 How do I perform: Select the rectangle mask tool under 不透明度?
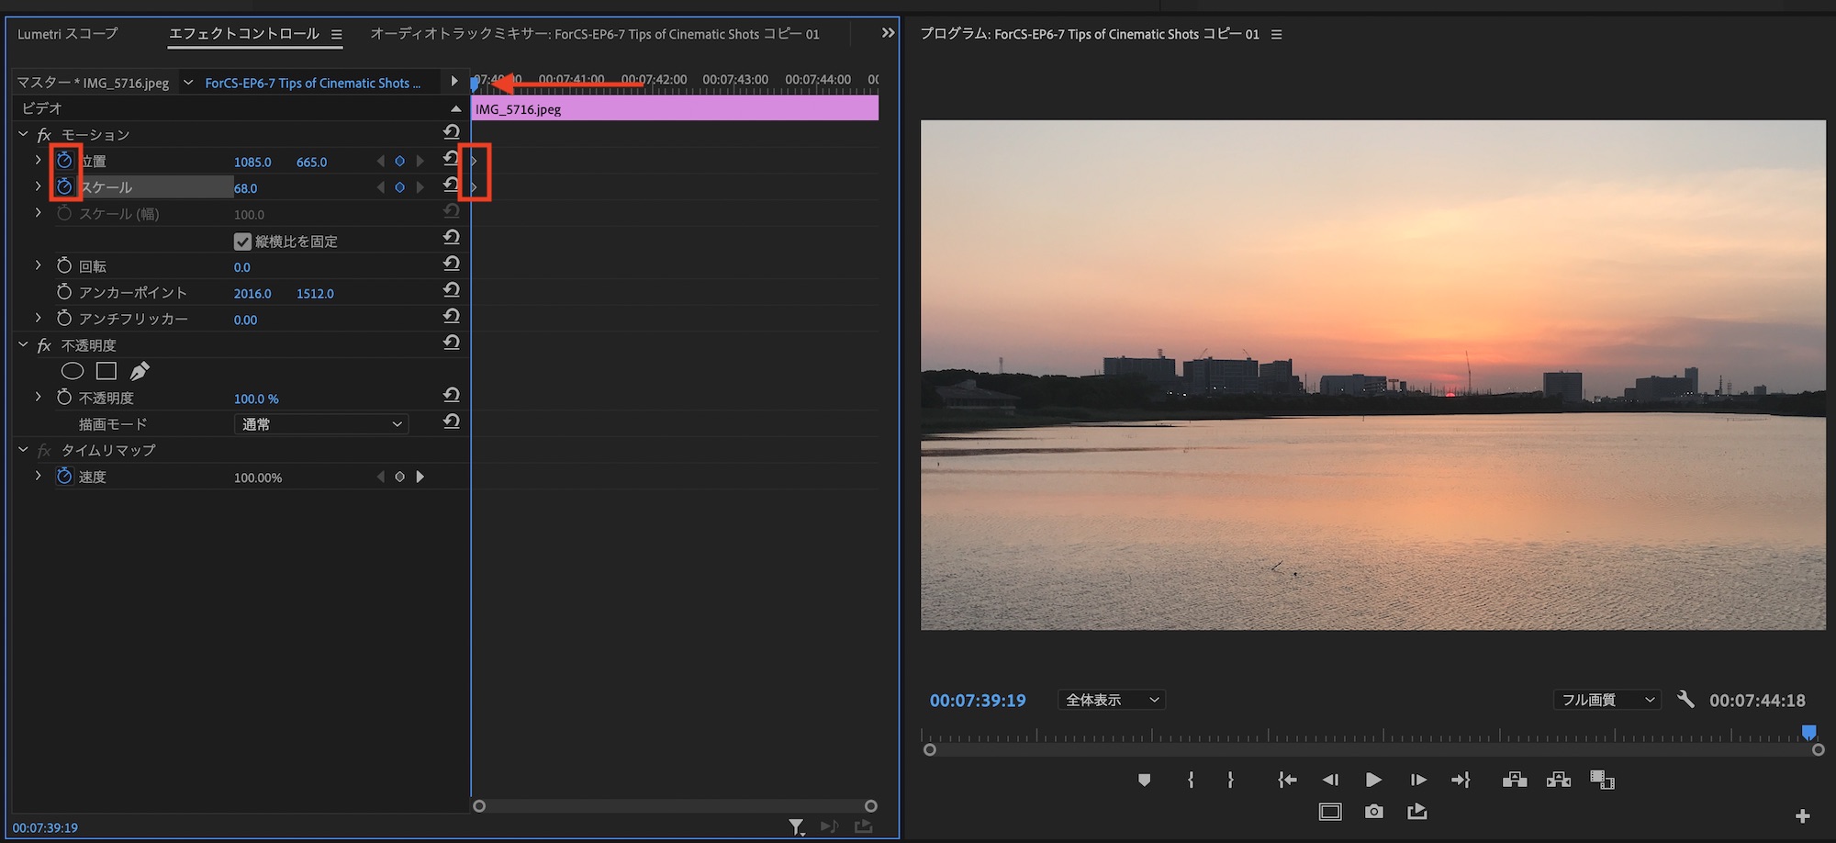click(x=106, y=371)
